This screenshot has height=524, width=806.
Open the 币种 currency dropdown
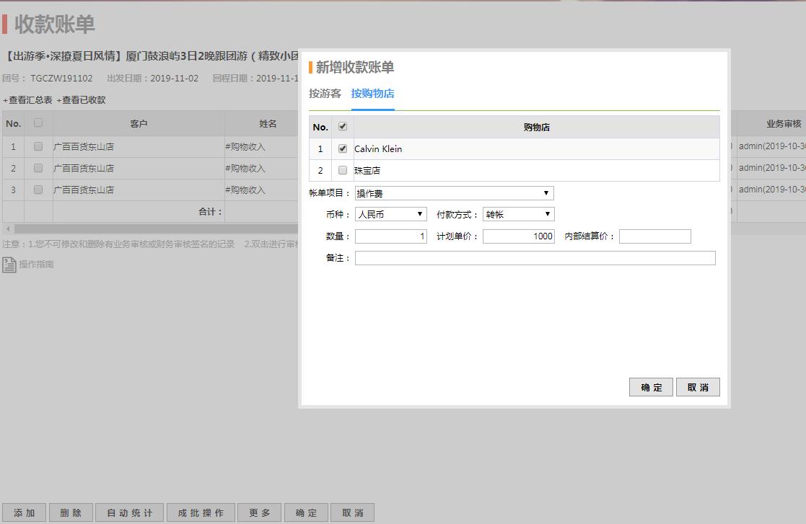(x=390, y=214)
